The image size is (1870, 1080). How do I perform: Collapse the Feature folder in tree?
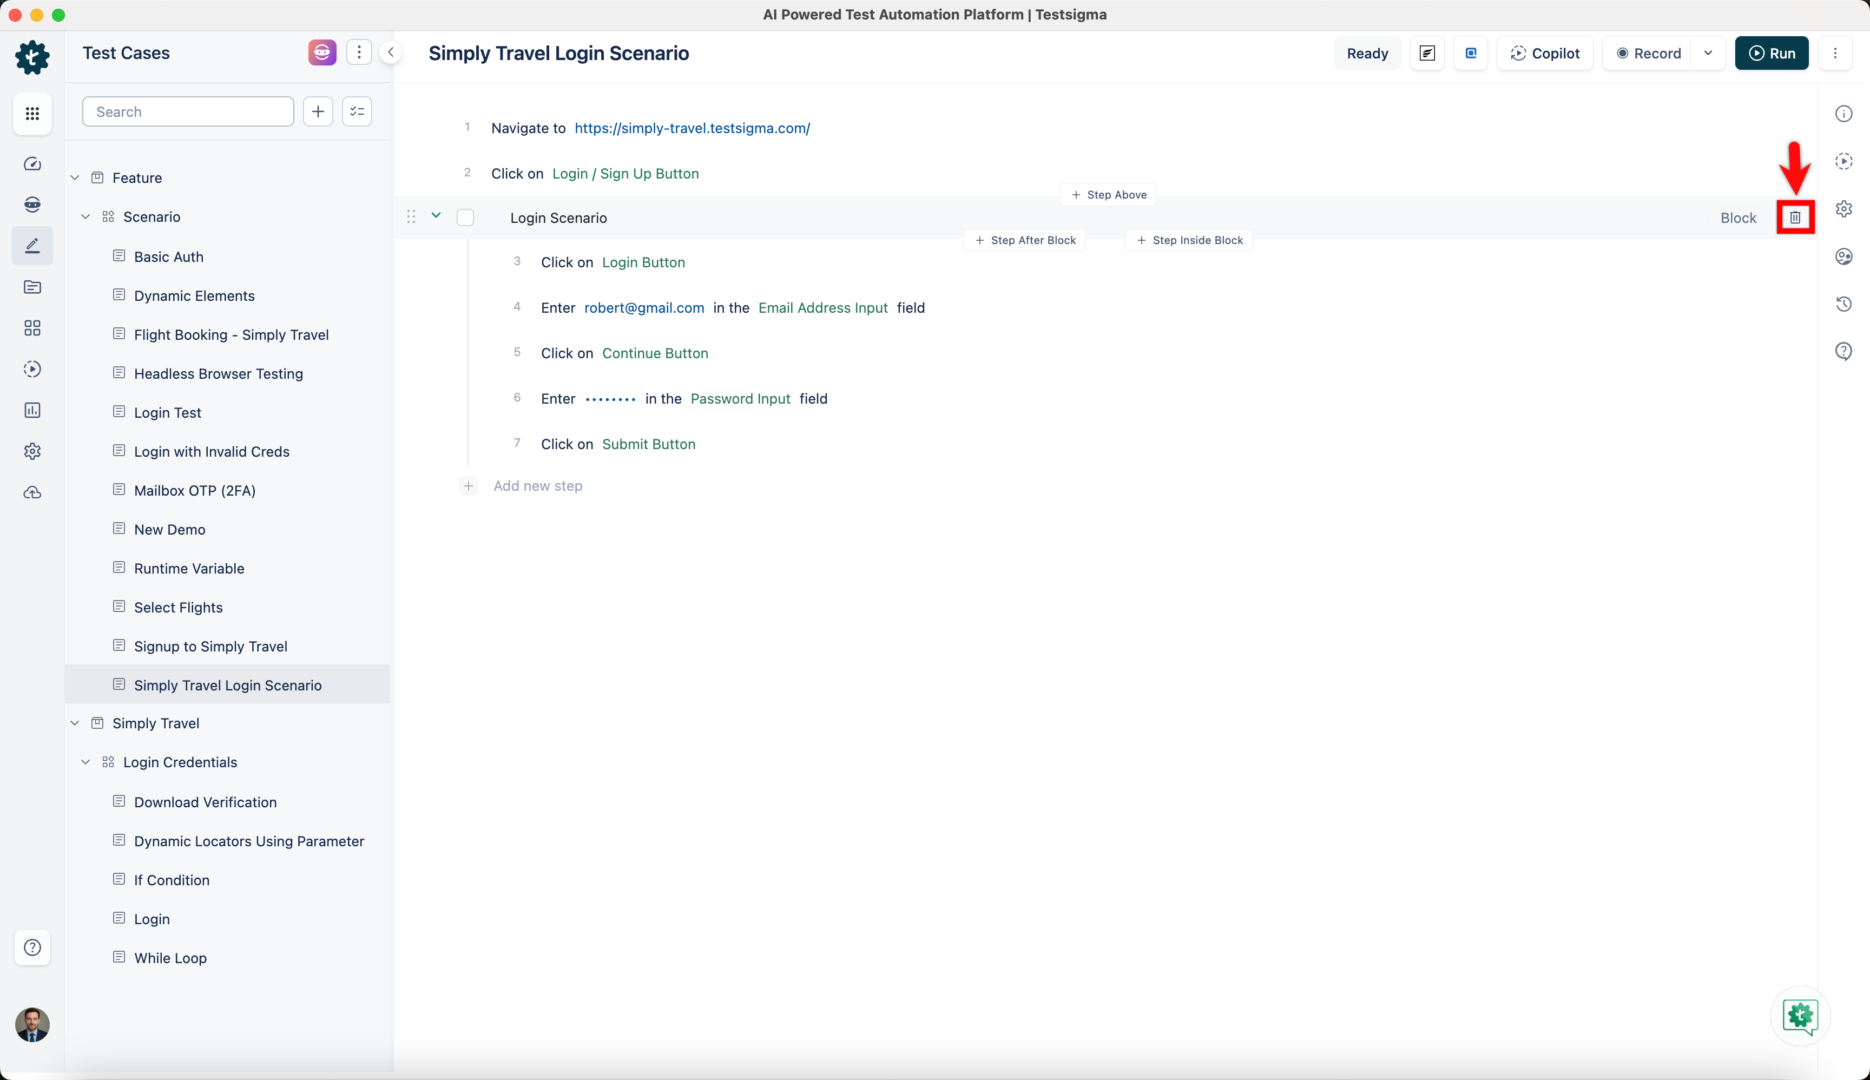pos(75,178)
